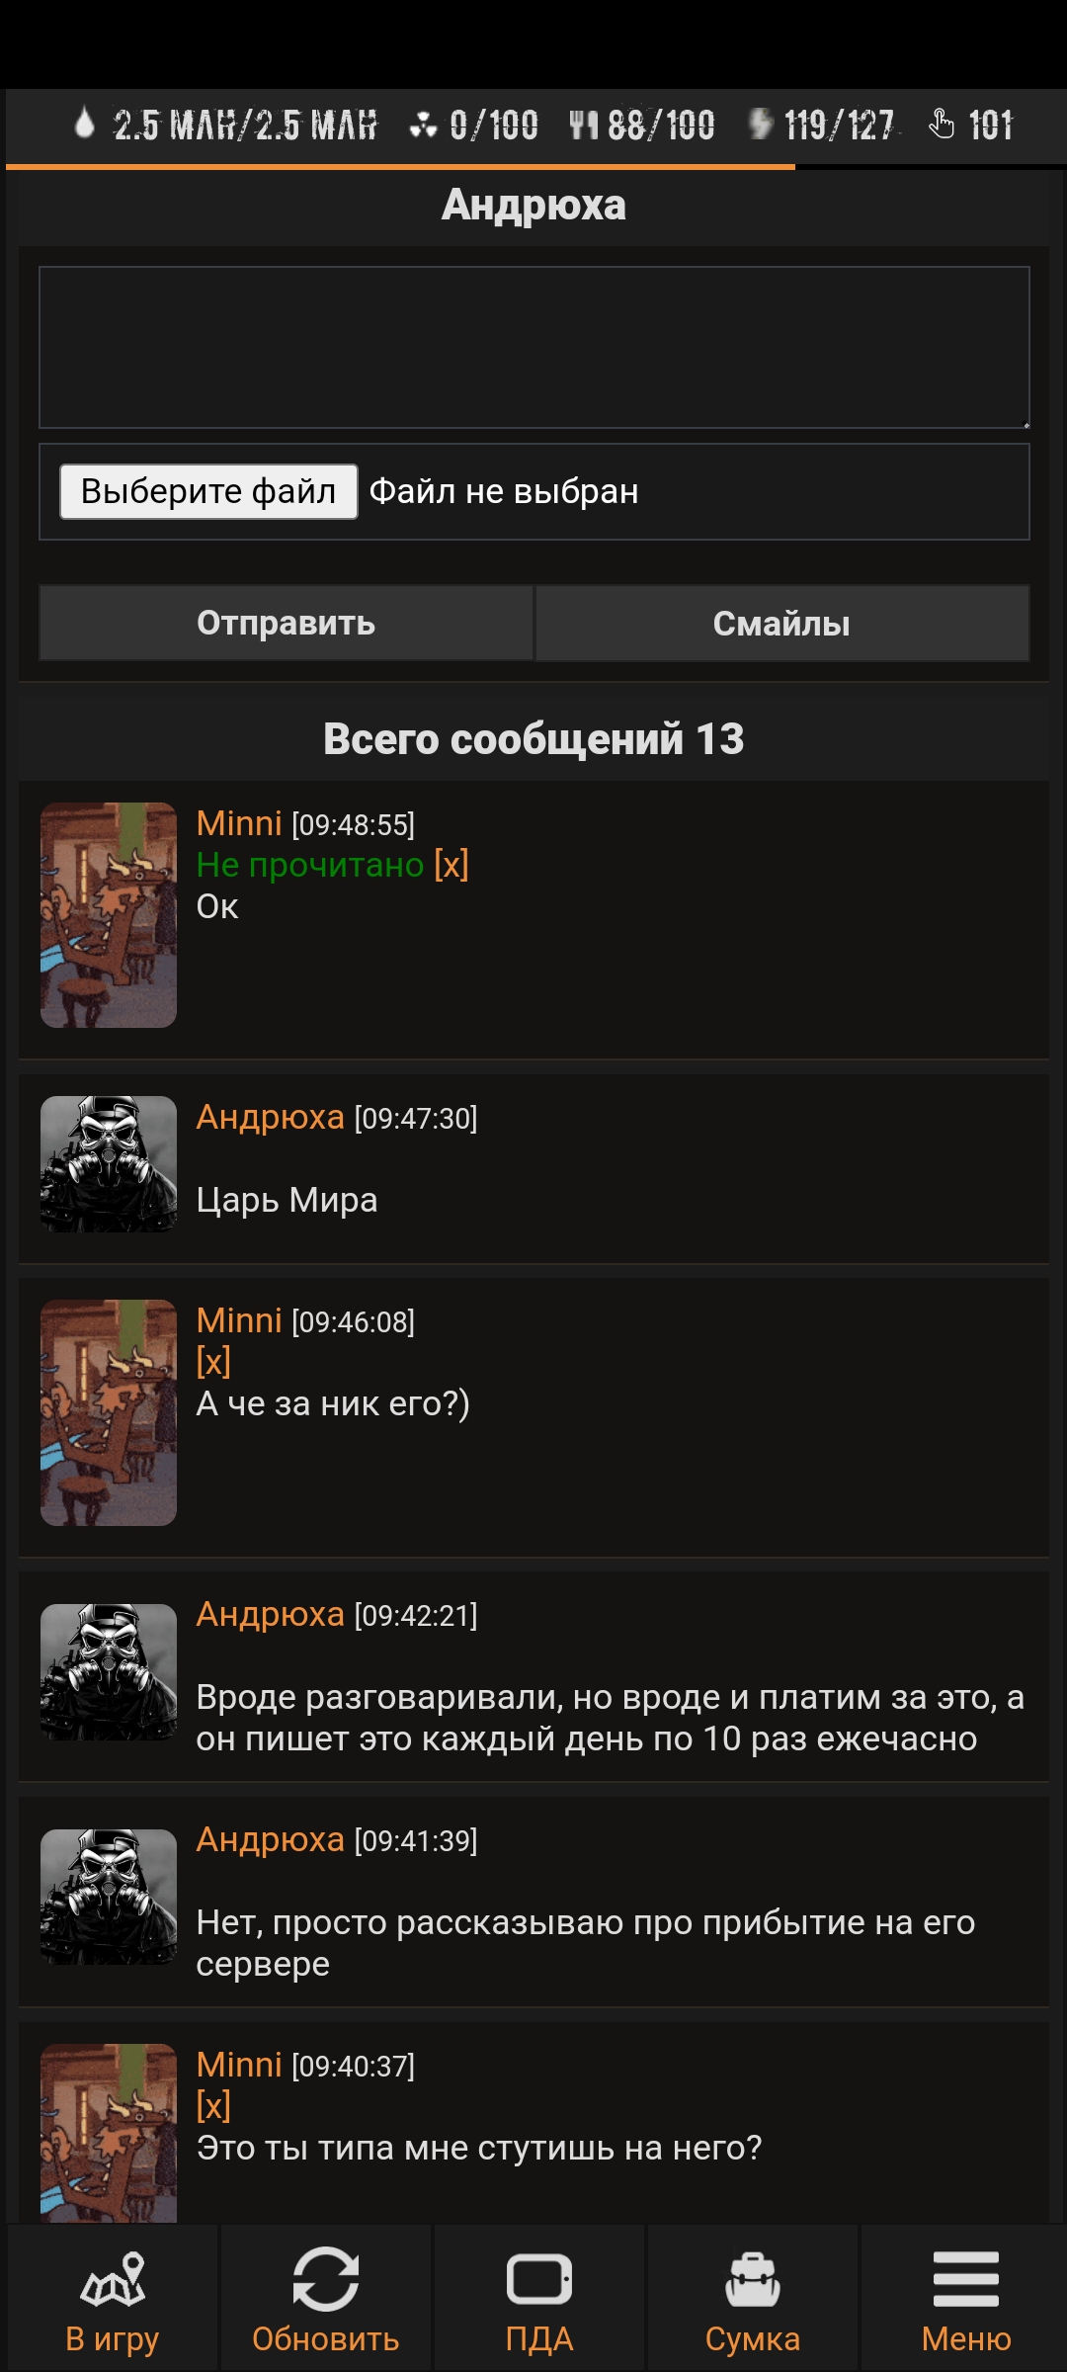Viewport: 1067px width, 2372px height.
Task: Click the Отправить button
Action: click(286, 623)
